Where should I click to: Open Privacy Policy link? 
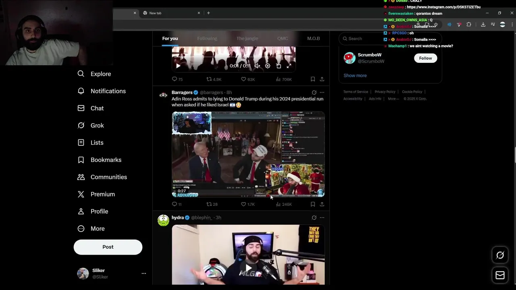tap(385, 92)
